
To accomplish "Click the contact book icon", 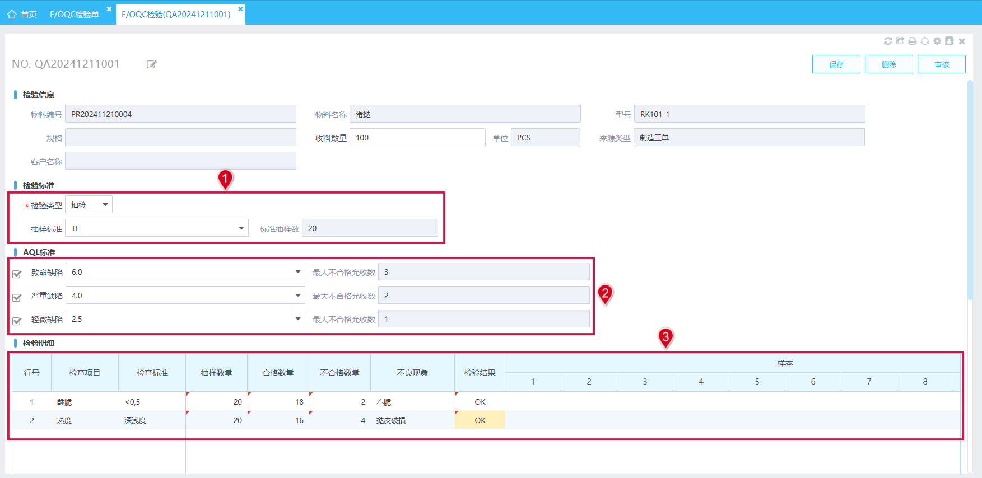I will (949, 41).
